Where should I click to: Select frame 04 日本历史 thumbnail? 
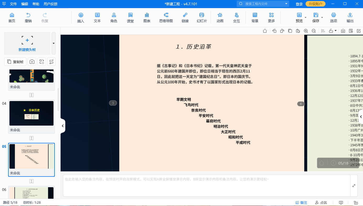[31, 113]
